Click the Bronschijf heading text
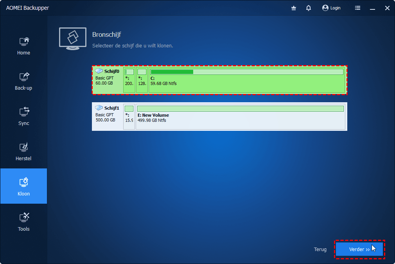Image resolution: width=395 pixels, height=264 pixels. coord(106,34)
